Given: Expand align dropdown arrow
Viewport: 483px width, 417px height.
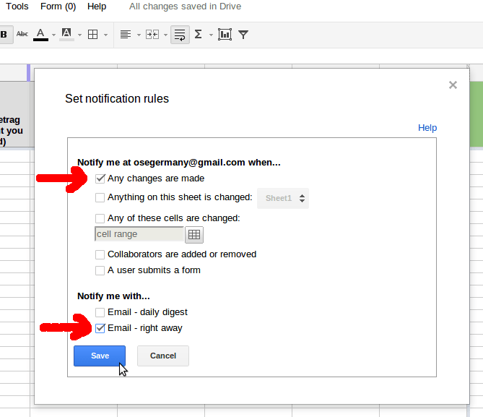Looking at the screenshot, I should click(139, 35).
